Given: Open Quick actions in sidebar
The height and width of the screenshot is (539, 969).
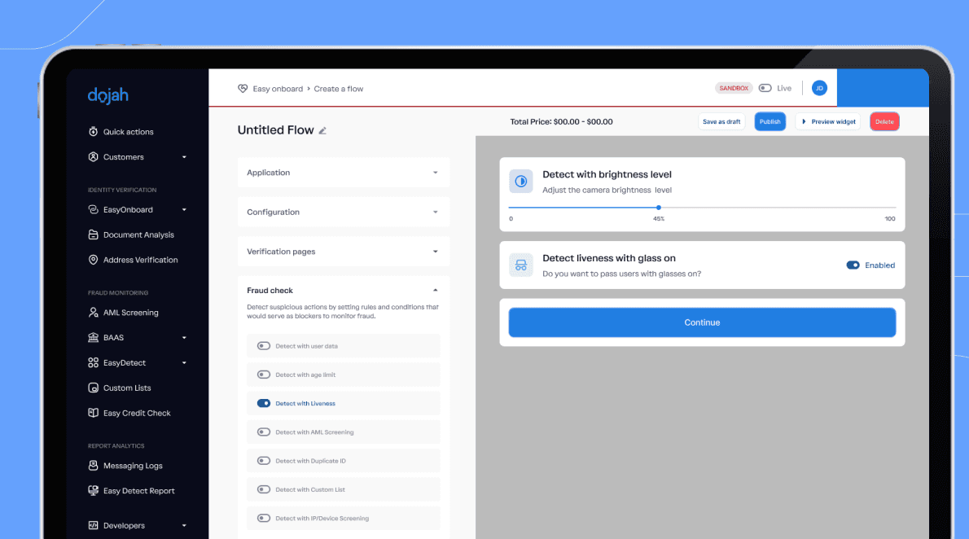Looking at the screenshot, I should 129,132.
